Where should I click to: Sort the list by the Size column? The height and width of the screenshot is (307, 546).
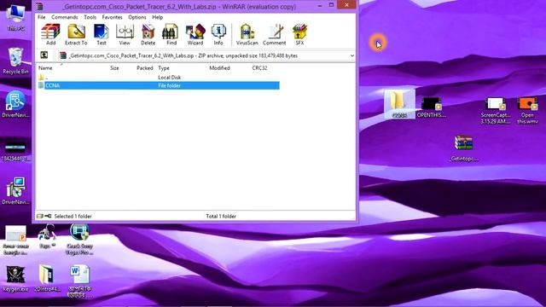[114, 68]
